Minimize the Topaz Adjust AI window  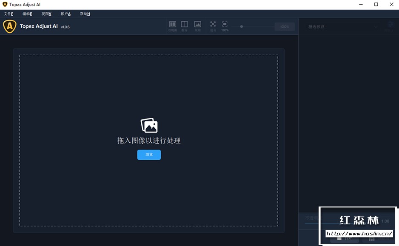pos(361,4)
